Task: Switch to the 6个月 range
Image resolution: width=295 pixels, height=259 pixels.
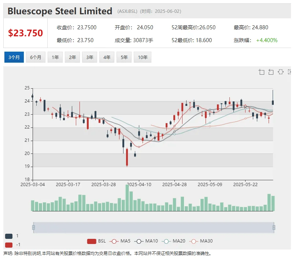Action: click(36, 57)
